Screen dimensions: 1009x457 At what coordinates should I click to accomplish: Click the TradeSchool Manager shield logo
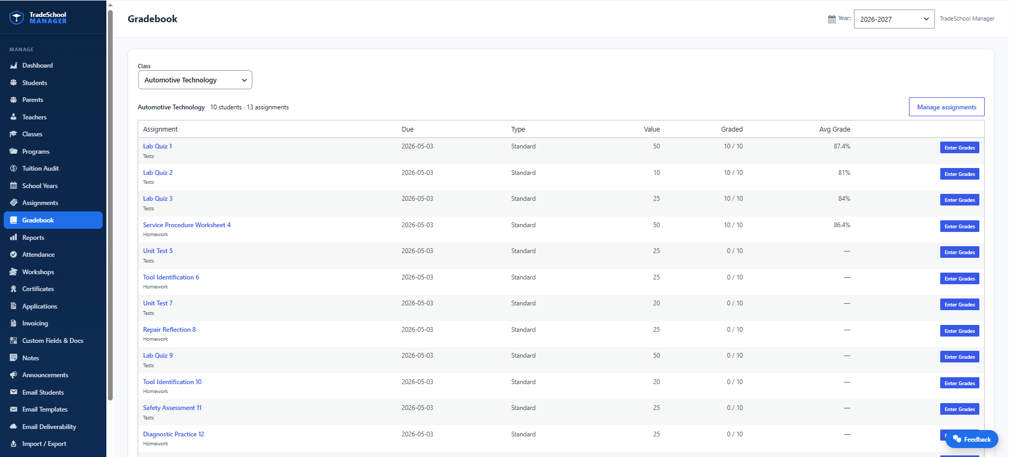pos(16,17)
